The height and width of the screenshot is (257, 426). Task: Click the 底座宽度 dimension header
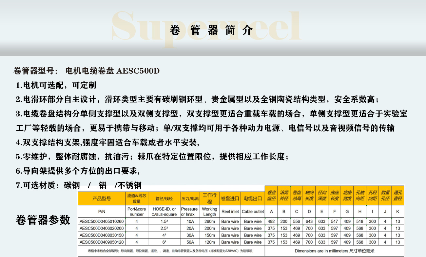click(x=347, y=196)
